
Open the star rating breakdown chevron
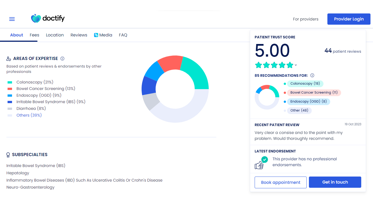point(295,65)
